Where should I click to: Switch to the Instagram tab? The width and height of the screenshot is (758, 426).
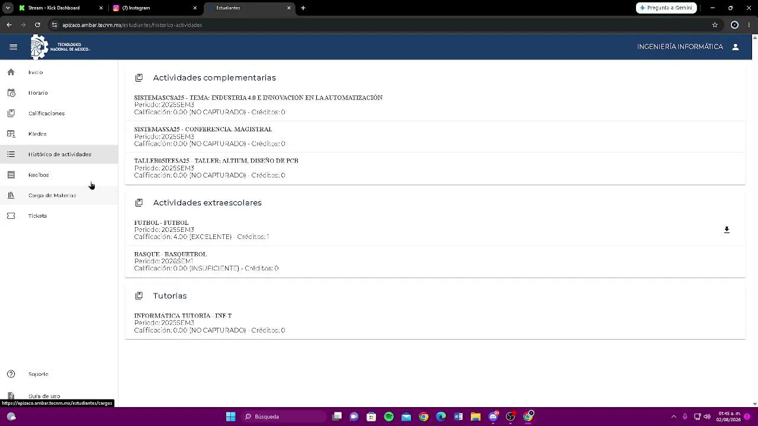coord(154,8)
